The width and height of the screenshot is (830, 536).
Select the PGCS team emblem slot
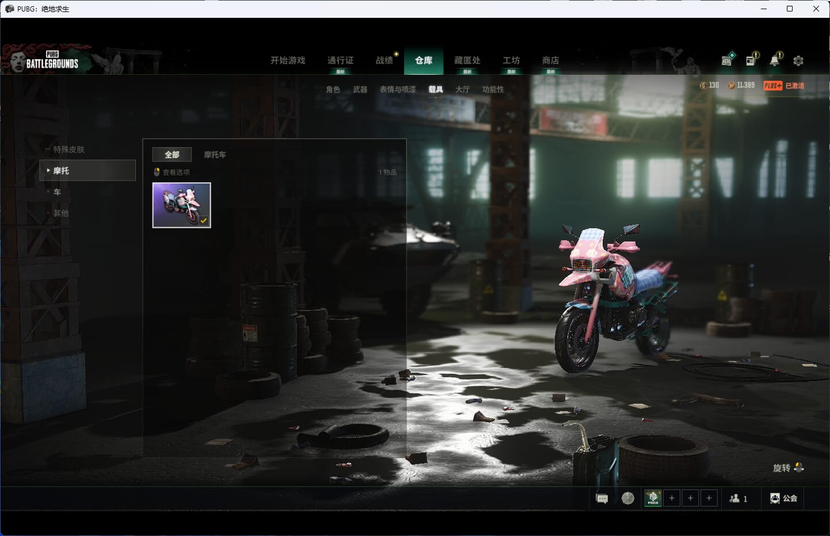(653, 498)
